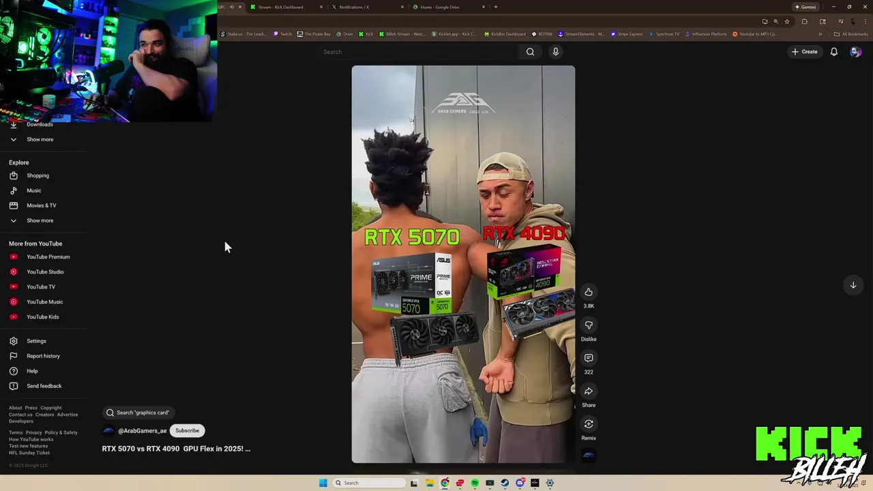Subscribe to @ArabGamers_ae
Viewport: 873px width, 491px height.
click(187, 431)
